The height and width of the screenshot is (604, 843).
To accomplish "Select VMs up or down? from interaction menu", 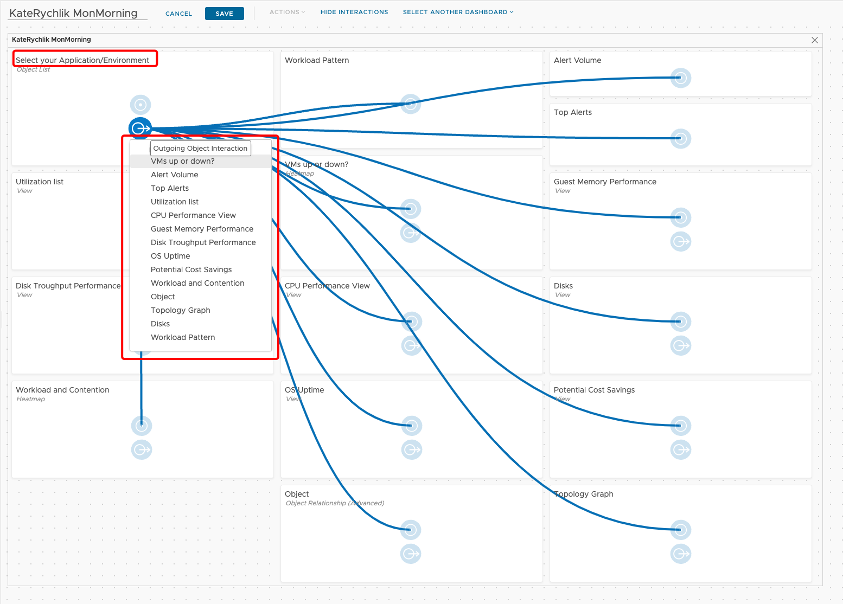I will (x=183, y=161).
